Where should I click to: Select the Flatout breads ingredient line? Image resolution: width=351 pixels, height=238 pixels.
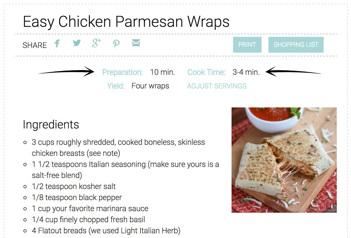pos(106,231)
